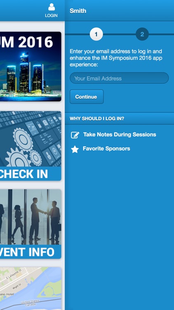Click the handshake image on Event Info tile

(31, 217)
